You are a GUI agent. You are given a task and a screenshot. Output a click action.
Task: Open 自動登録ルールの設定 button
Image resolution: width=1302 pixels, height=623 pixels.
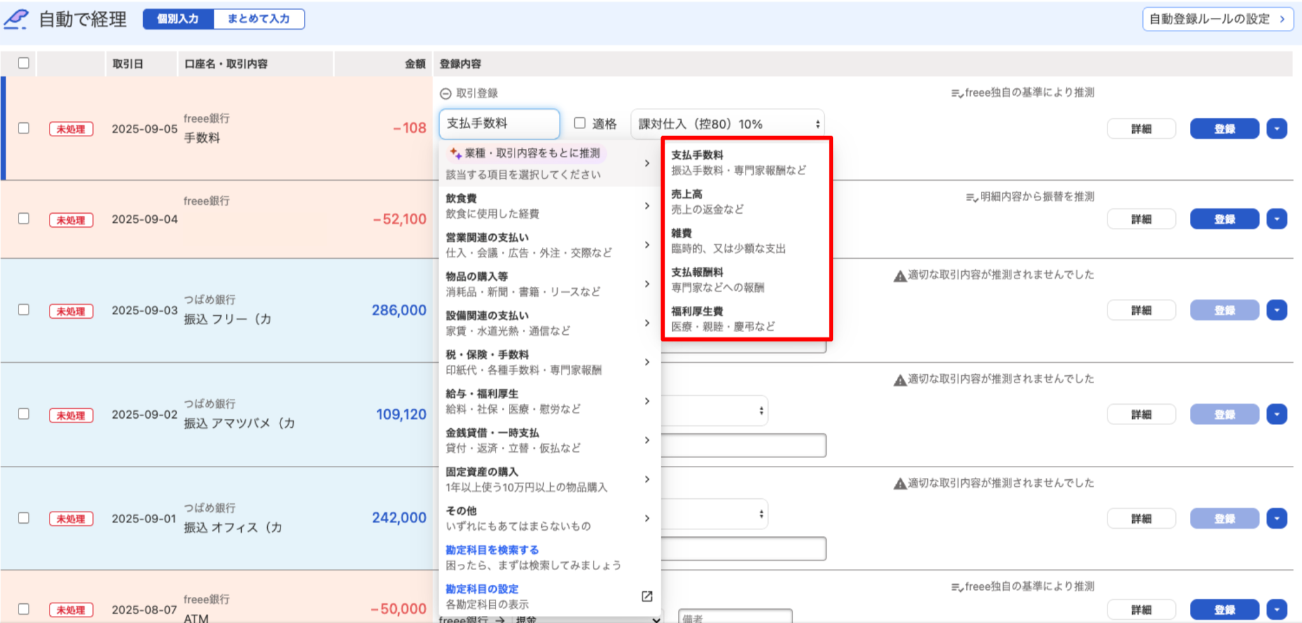(x=1218, y=19)
